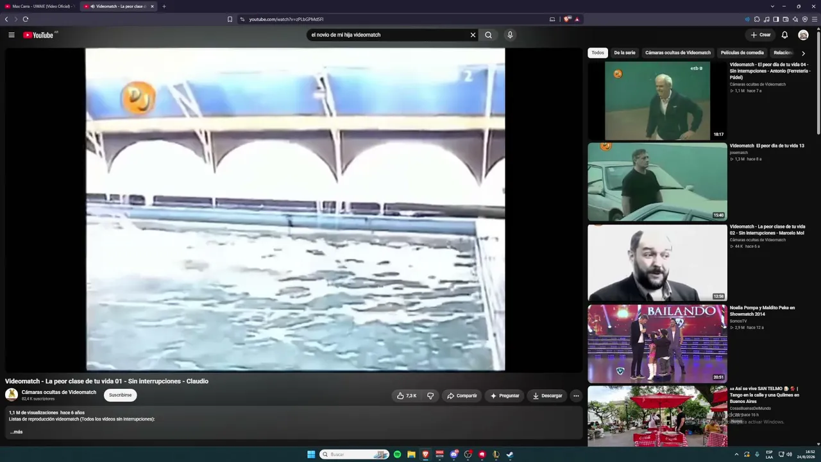
Task: Open the more actions three-dot menu
Action: (x=576, y=396)
